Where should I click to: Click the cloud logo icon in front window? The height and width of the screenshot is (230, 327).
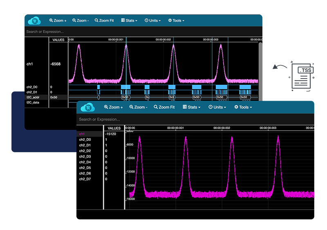[87, 107]
